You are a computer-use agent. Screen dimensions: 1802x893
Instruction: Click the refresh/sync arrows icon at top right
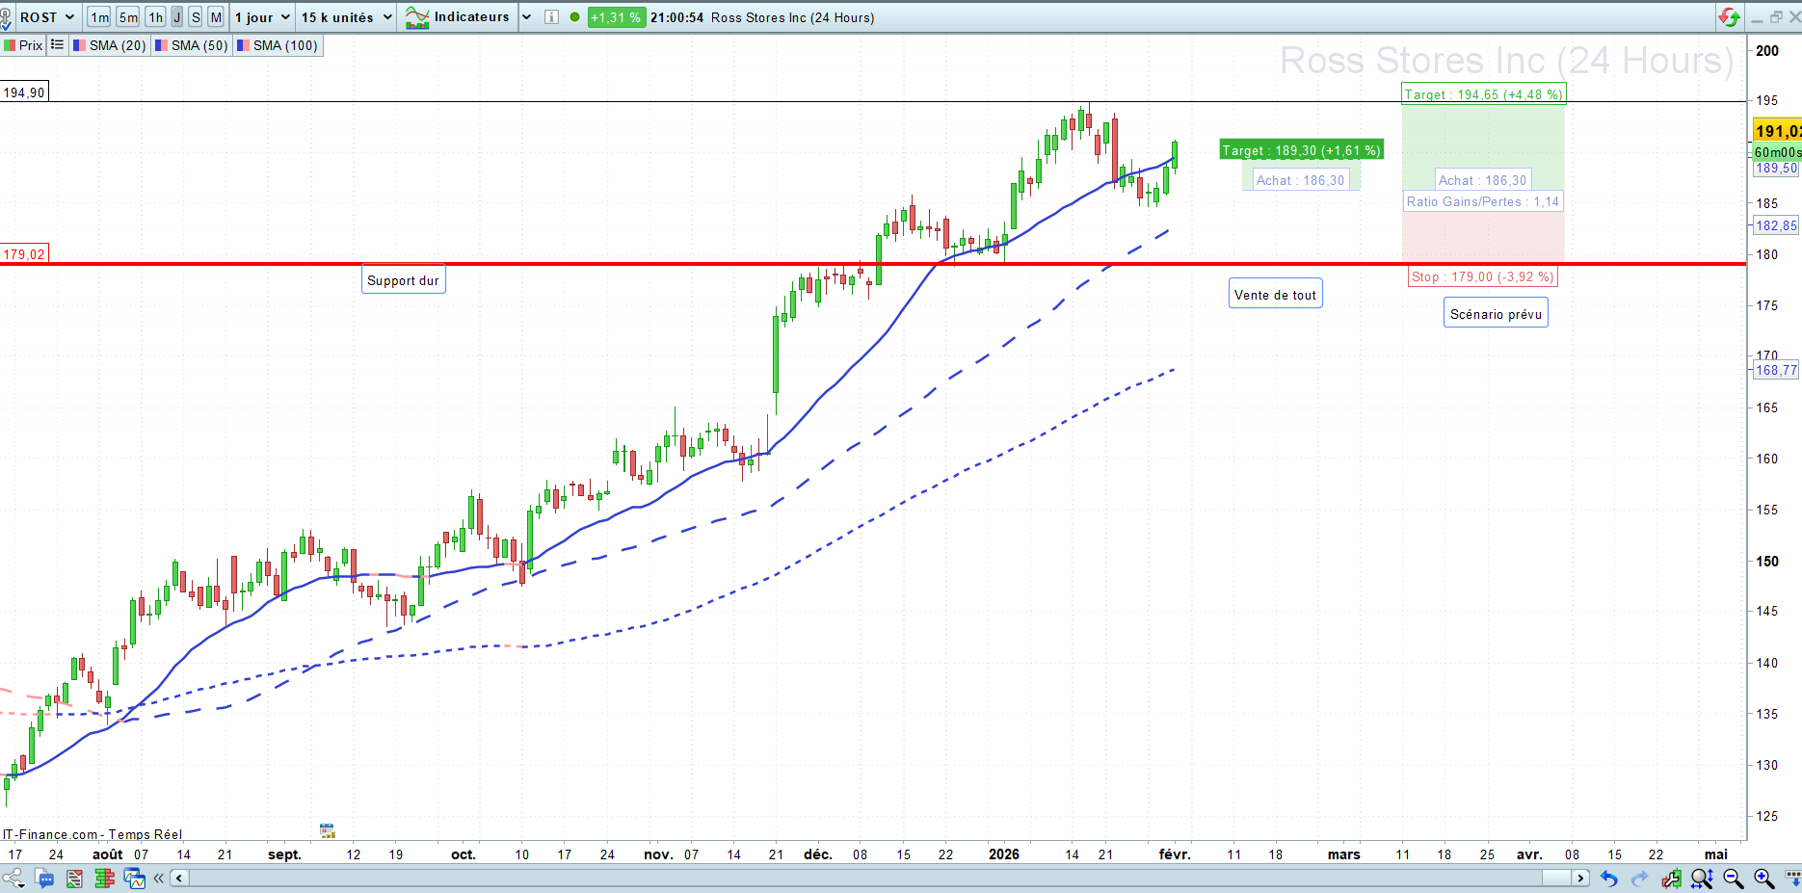coord(1730,17)
